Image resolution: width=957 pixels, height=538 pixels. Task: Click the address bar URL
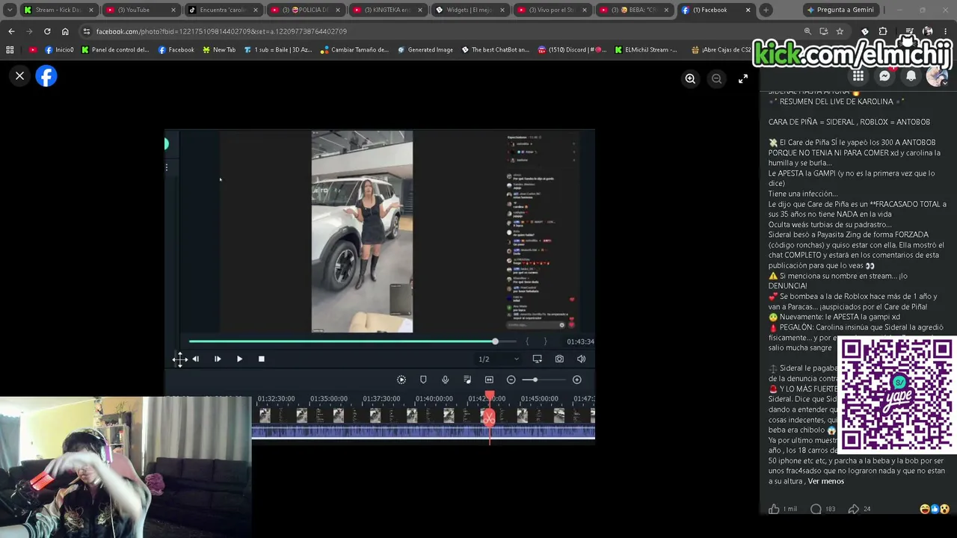pyautogui.click(x=221, y=31)
